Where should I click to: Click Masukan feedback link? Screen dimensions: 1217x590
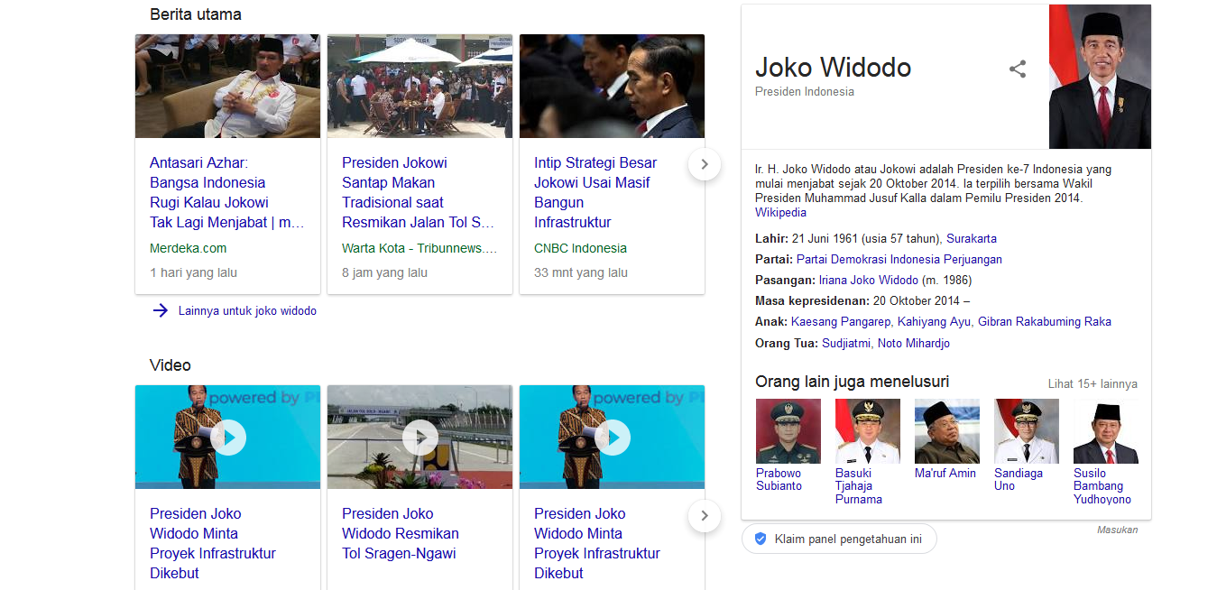(x=1118, y=530)
